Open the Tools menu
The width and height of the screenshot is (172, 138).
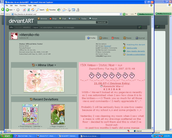click(x=30, y=5)
